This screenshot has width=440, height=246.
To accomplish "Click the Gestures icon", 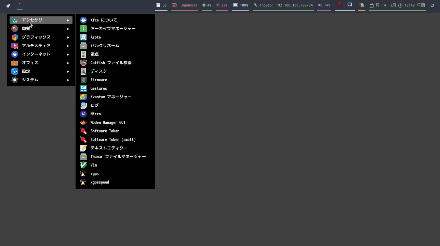I will [x=83, y=88].
